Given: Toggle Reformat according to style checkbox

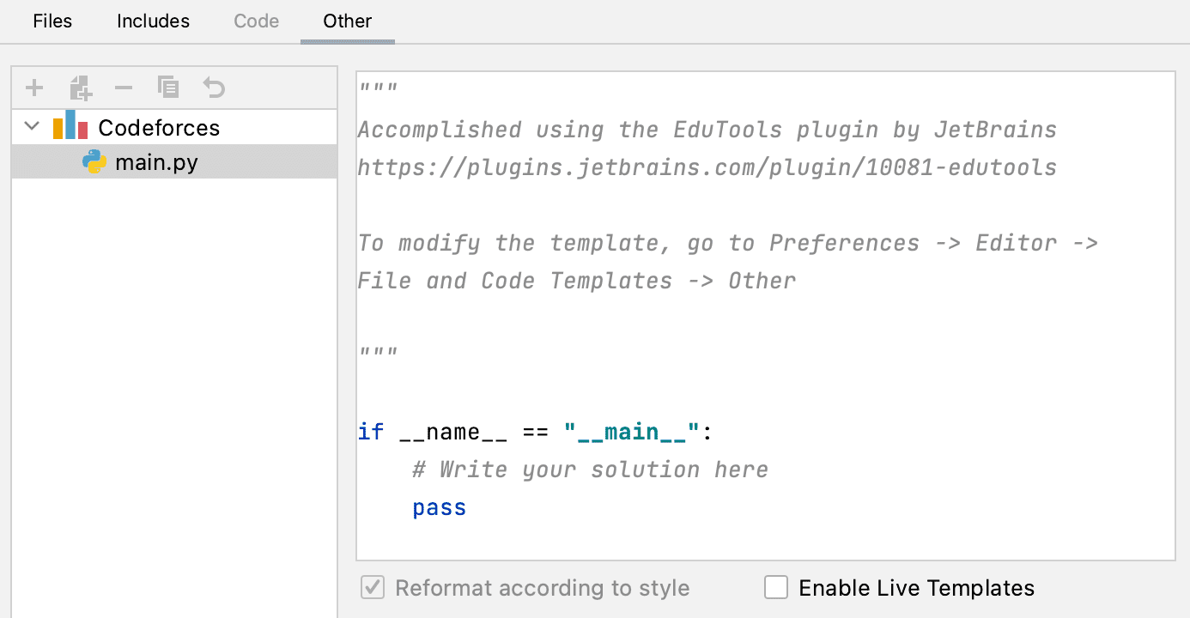Looking at the screenshot, I should pyautogui.click(x=372, y=588).
